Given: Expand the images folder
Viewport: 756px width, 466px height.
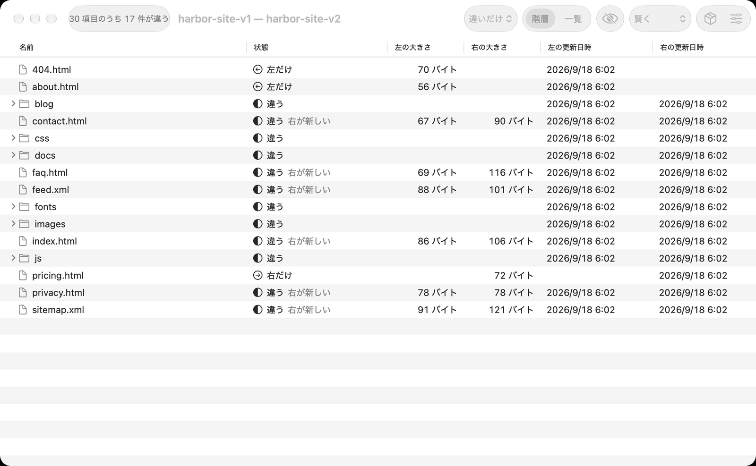Looking at the screenshot, I should pos(13,224).
